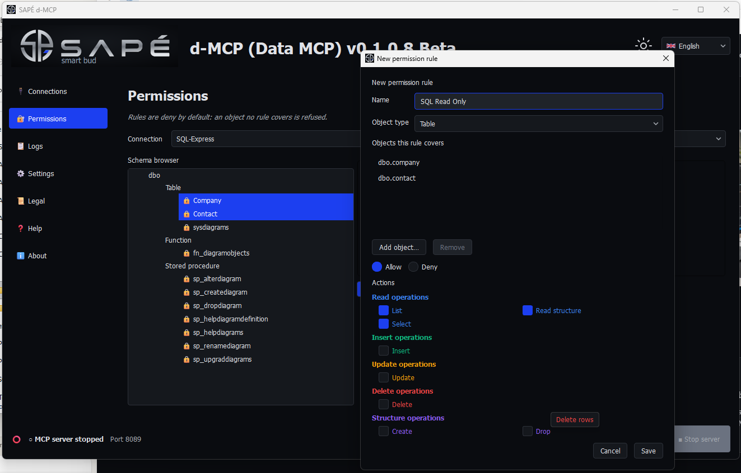The height and width of the screenshot is (473, 741).
Task: Uncheck the Select read operation
Action: click(384, 324)
